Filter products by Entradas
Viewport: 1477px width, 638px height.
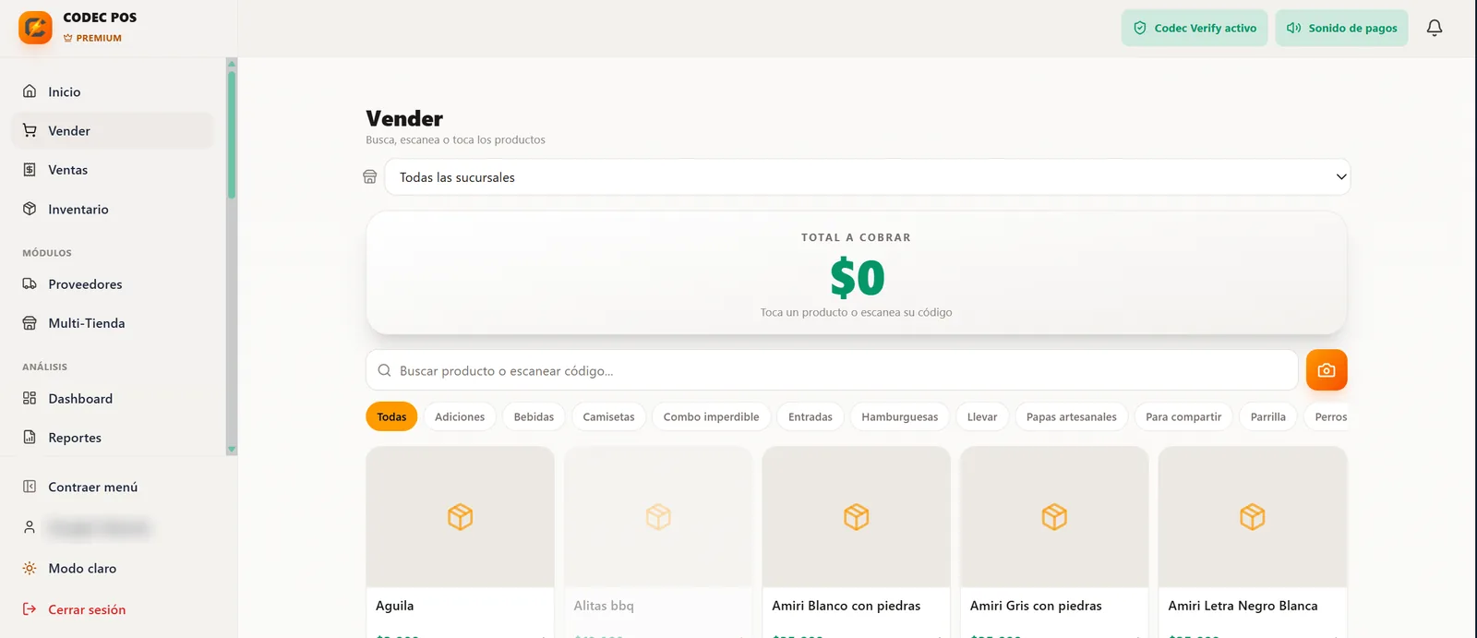[x=811, y=416]
